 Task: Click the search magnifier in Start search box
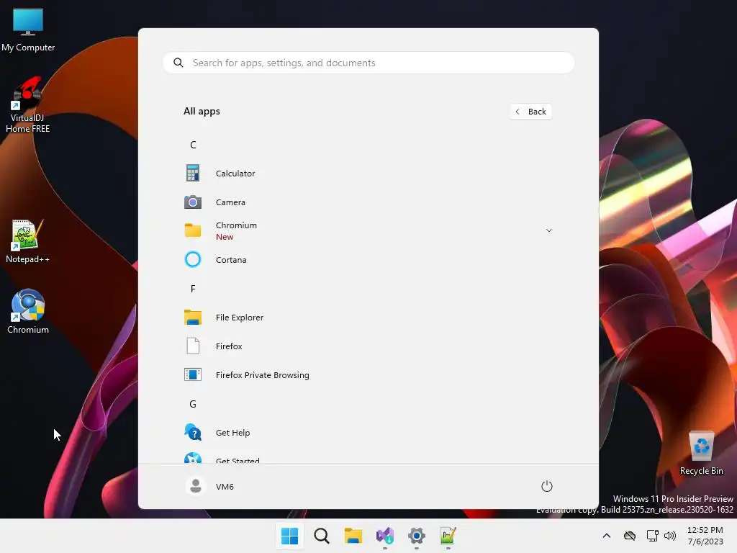tap(178, 63)
